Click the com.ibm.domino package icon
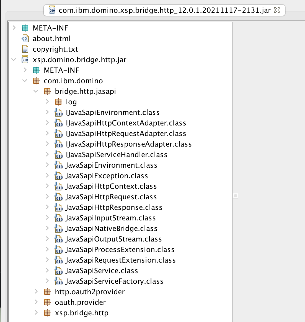The height and width of the screenshot is (322, 305). tap(36, 81)
